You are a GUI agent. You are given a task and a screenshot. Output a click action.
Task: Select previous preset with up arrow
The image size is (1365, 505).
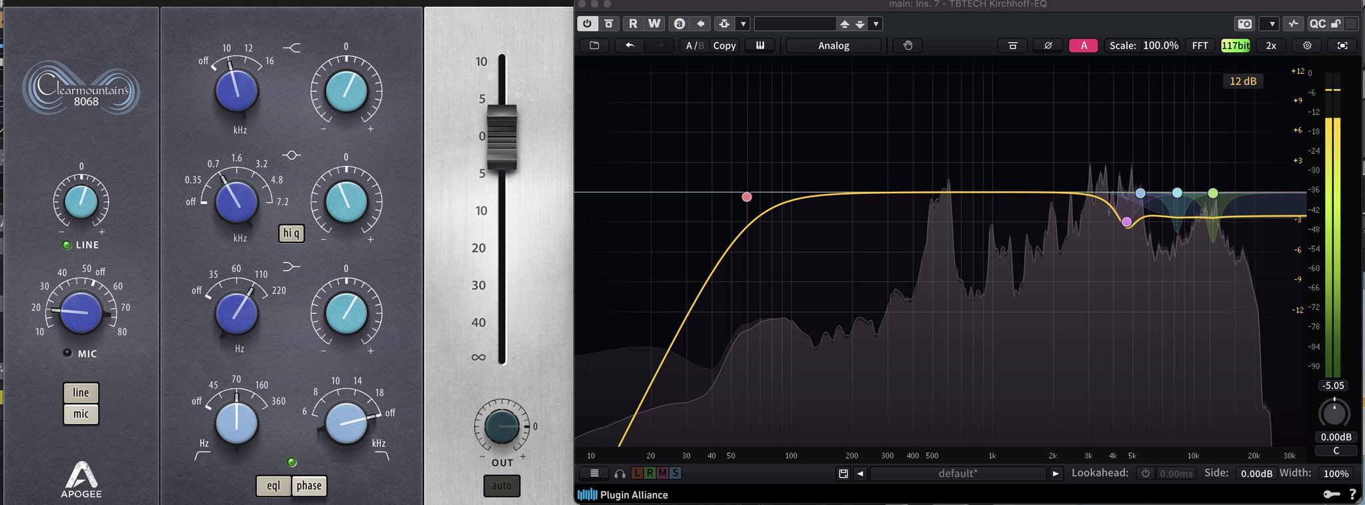coord(844,24)
